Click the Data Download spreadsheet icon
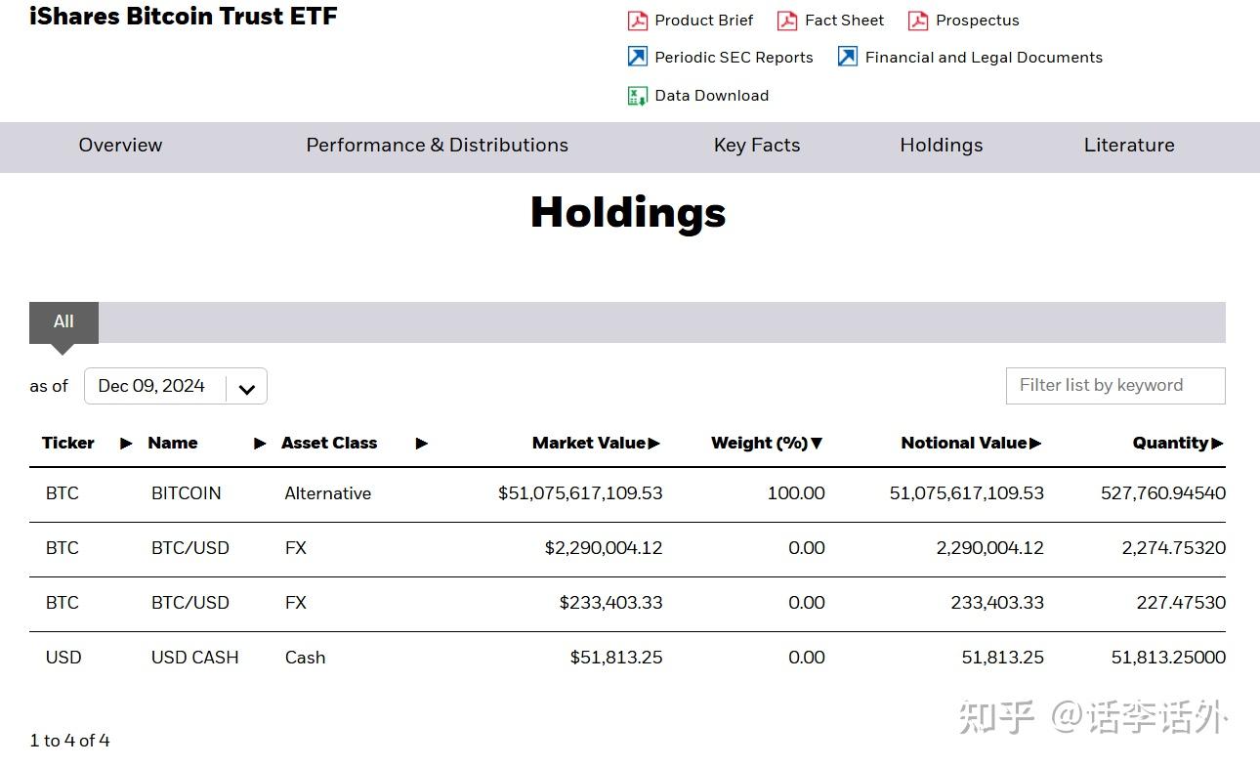The image size is (1260, 767). (638, 96)
